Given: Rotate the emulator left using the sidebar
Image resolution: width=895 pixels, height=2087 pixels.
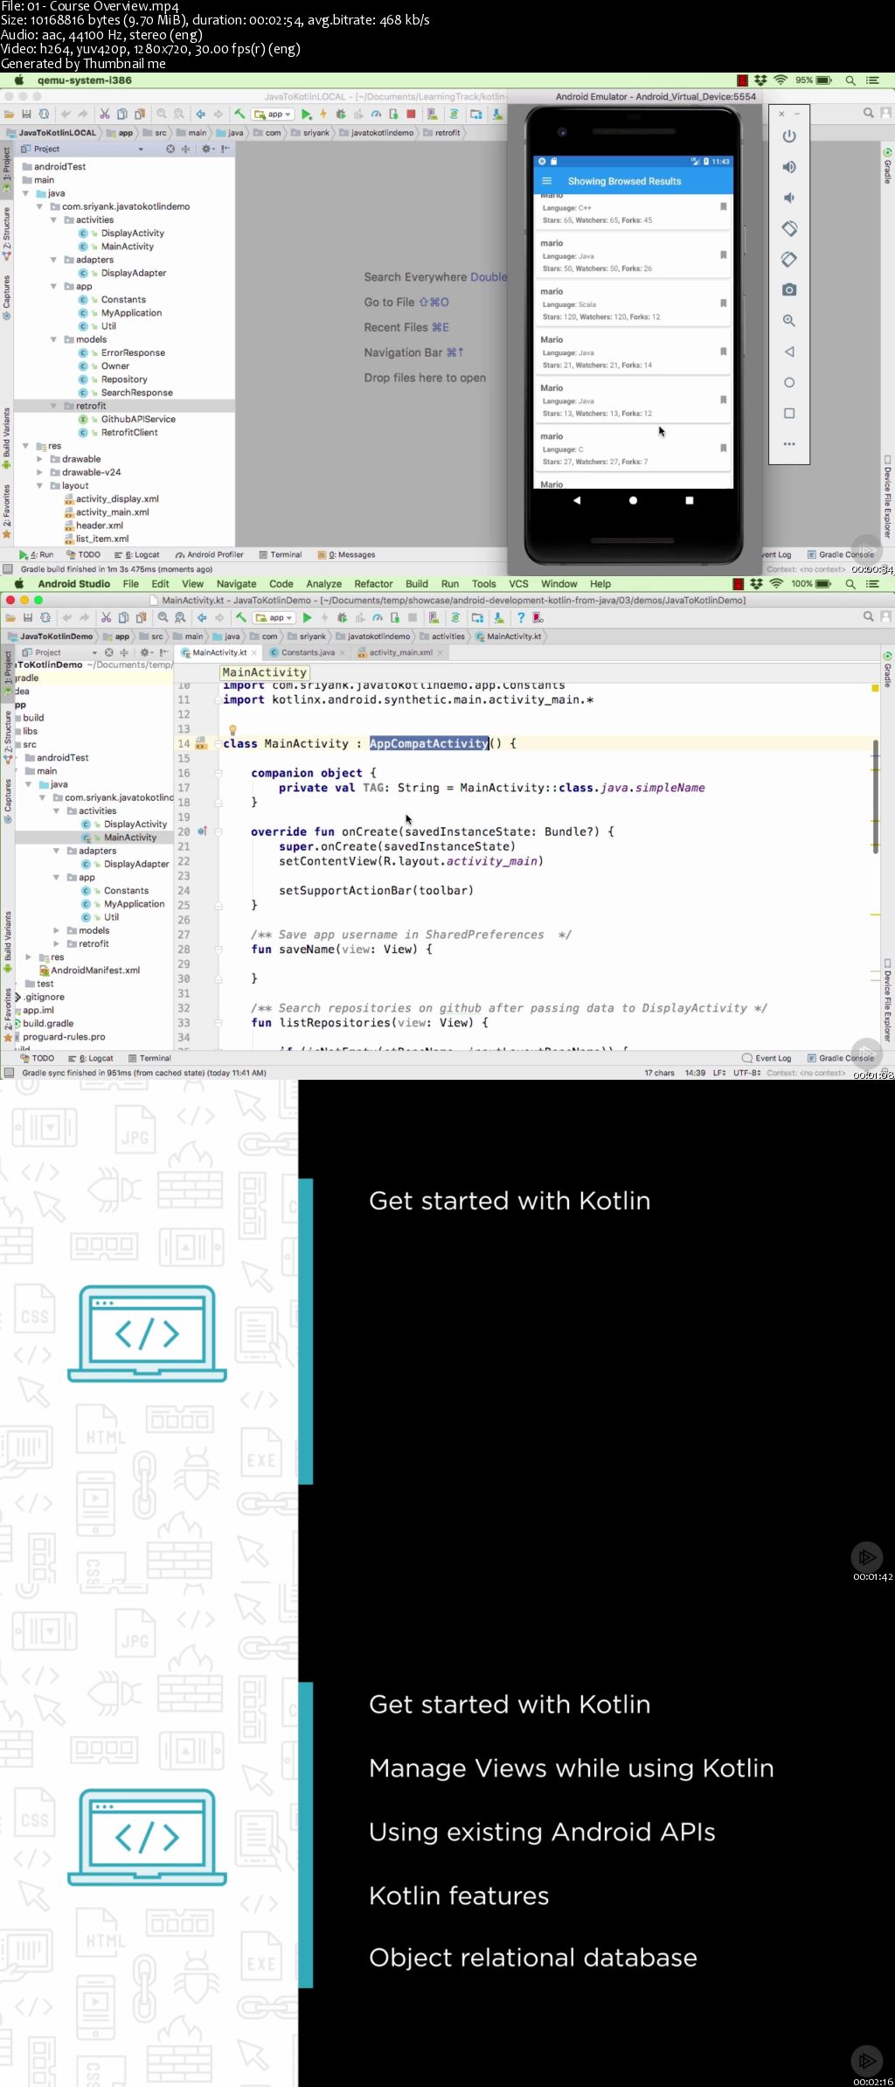Looking at the screenshot, I should 789,228.
